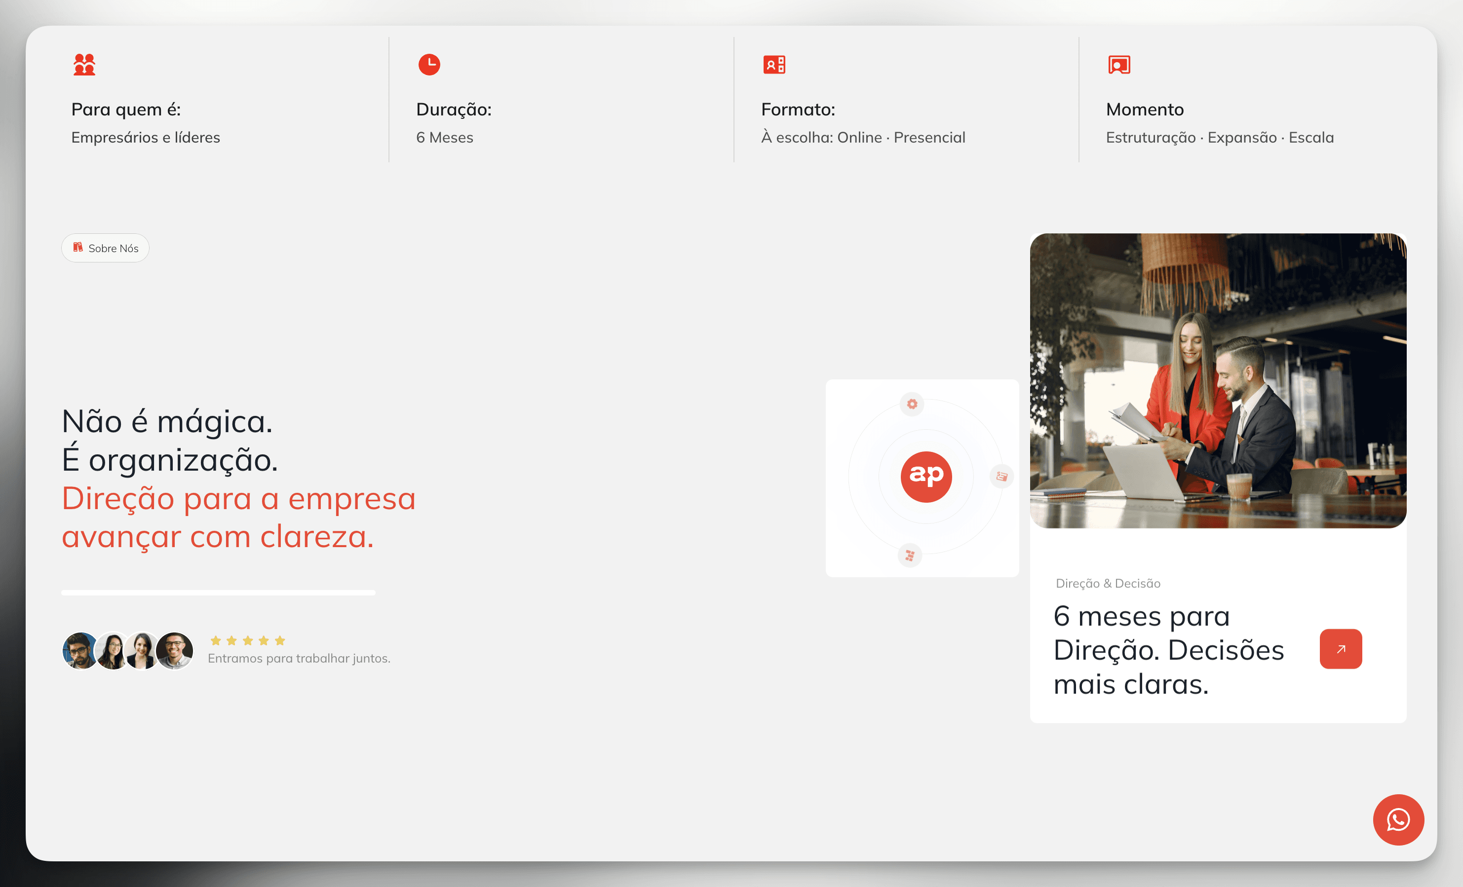Click the gear icon on orbit ring

click(x=911, y=404)
